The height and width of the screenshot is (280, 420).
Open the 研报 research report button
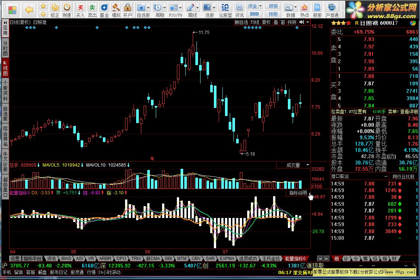click(x=273, y=6)
